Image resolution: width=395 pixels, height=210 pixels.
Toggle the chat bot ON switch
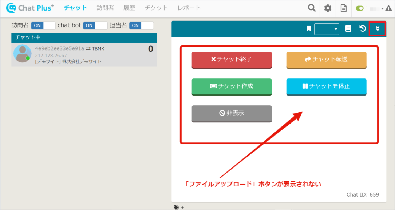(95, 25)
